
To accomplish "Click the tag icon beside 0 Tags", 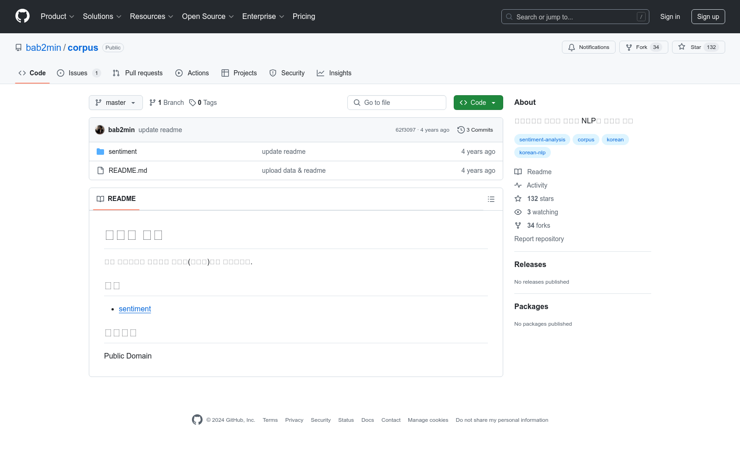I will click(x=192, y=103).
